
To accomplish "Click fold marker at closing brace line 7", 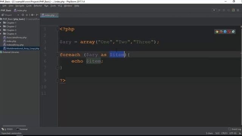I will click(x=57, y=67).
